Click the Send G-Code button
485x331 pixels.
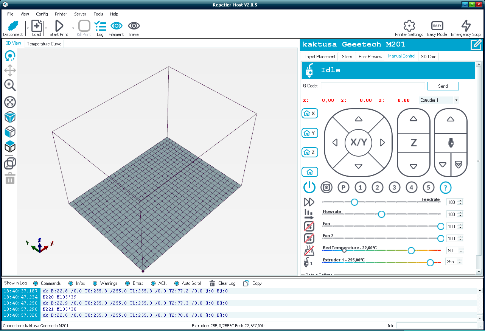point(443,86)
